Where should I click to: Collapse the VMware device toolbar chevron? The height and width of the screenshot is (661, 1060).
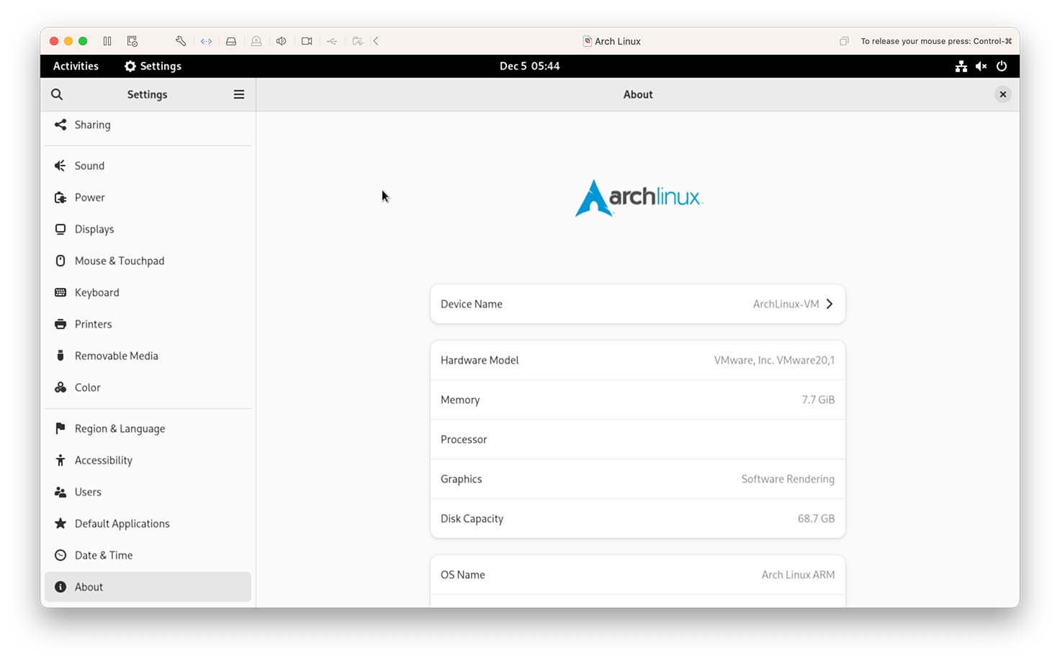coord(376,41)
